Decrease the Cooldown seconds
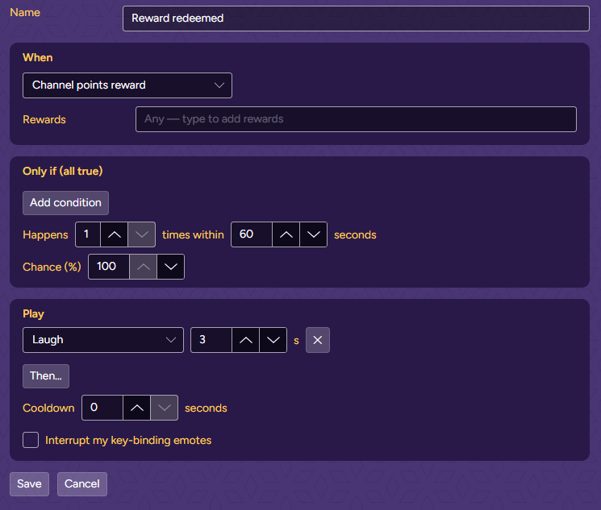The image size is (601, 510). click(x=164, y=408)
